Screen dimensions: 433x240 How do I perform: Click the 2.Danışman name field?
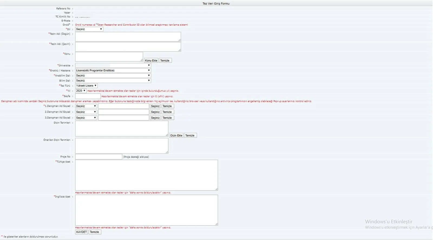click(x=124, y=112)
